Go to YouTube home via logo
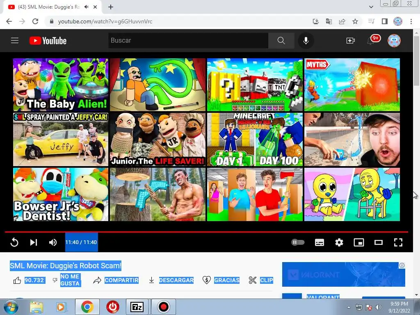Screen dimensions: 420x315 [48, 41]
